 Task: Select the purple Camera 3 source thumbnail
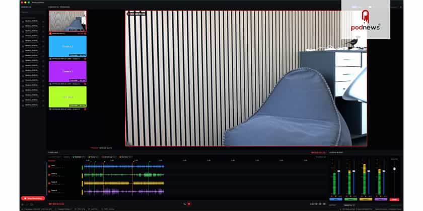pyautogui.click(x=67, y=71)
